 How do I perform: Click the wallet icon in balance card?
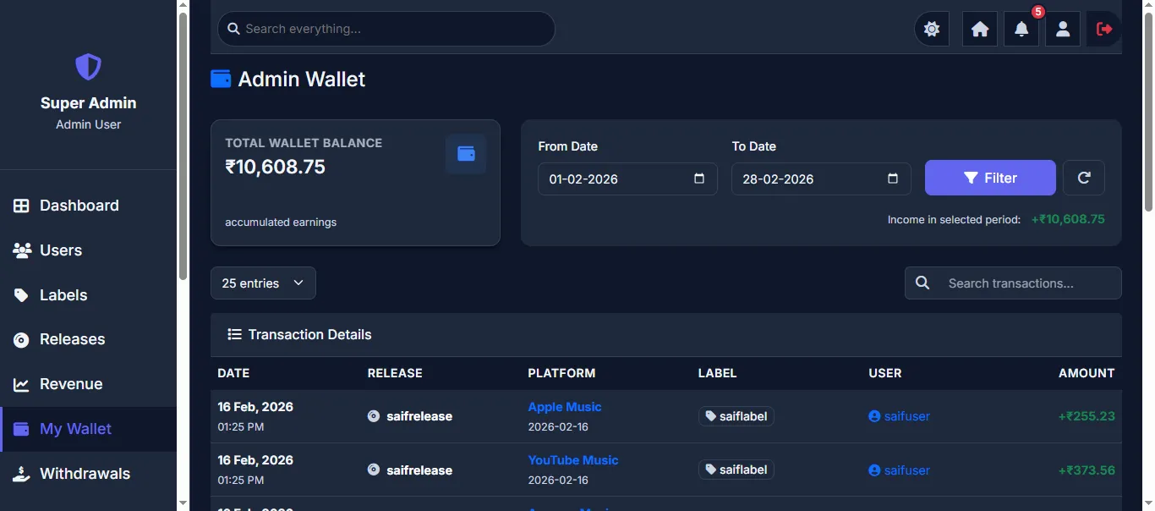(466, 154)
